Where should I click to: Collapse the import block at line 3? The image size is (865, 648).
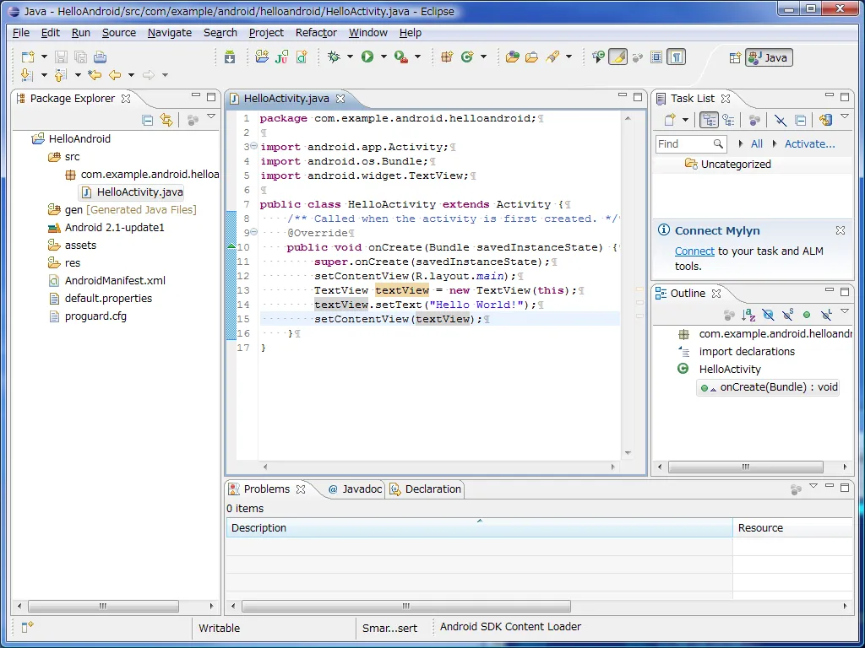coord(253,147)
